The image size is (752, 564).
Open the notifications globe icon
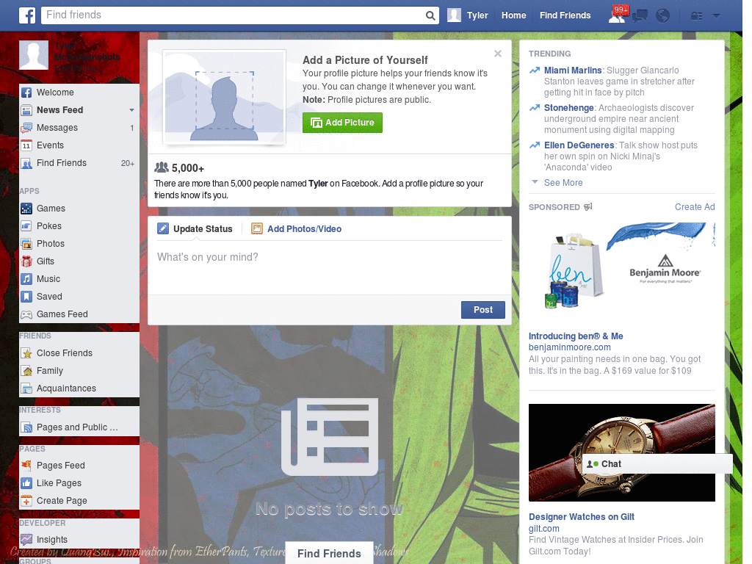tap(662, 15)
